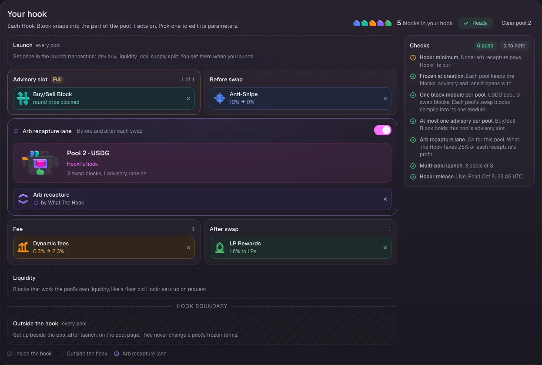Click the Arb recapture block icon

[23, 199]
